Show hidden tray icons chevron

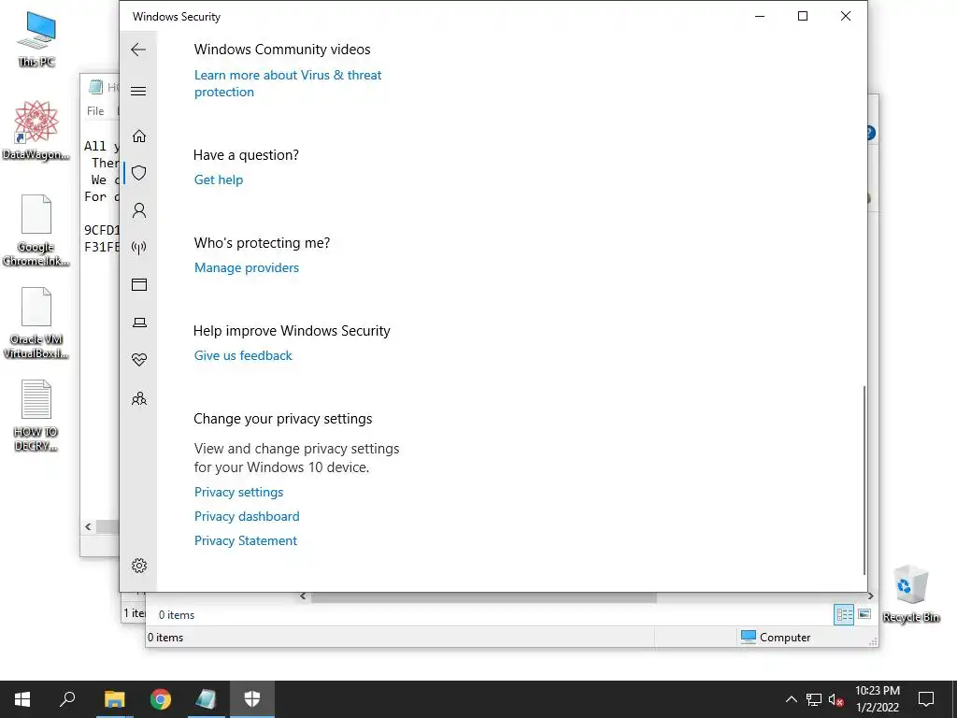click(x=791, y=699)
